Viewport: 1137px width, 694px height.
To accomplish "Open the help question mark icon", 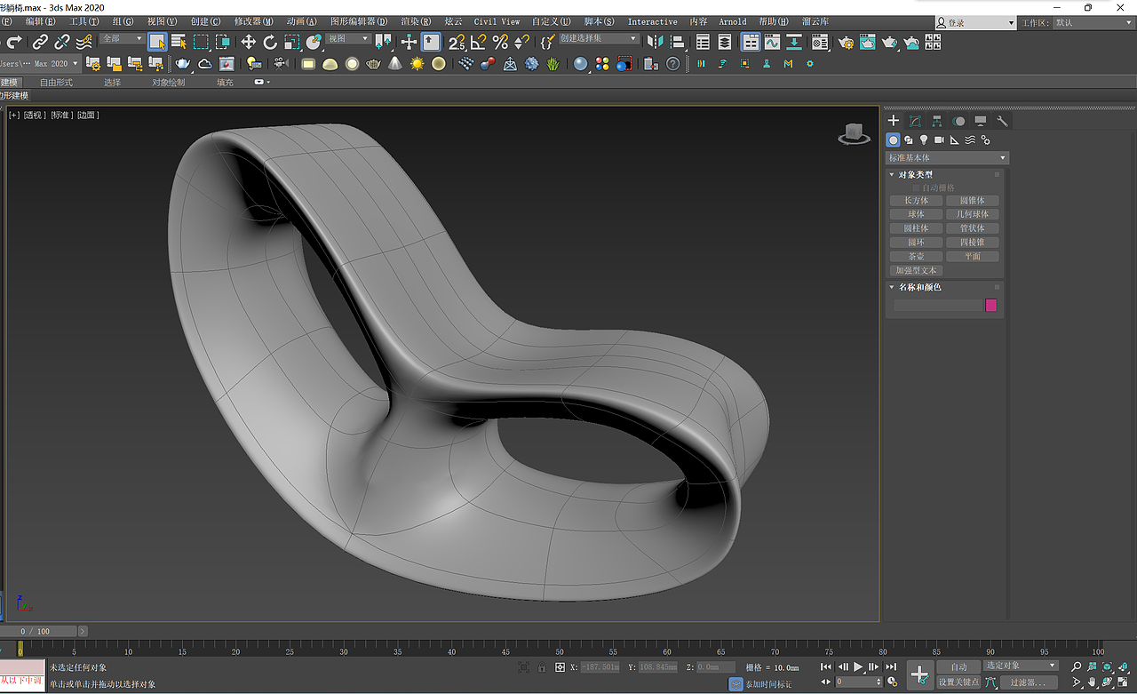I will (x=673, y=64).
